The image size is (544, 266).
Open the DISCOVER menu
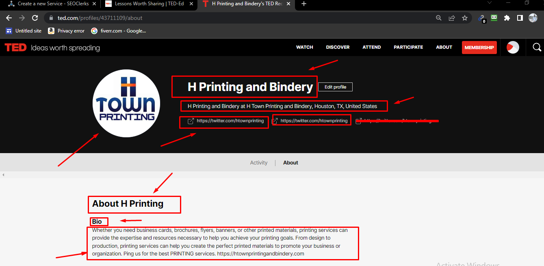[338, 48]
